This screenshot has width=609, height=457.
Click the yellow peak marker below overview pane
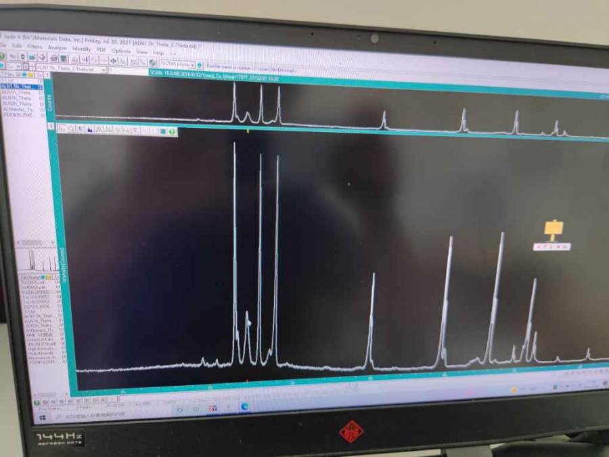[248, 131]
